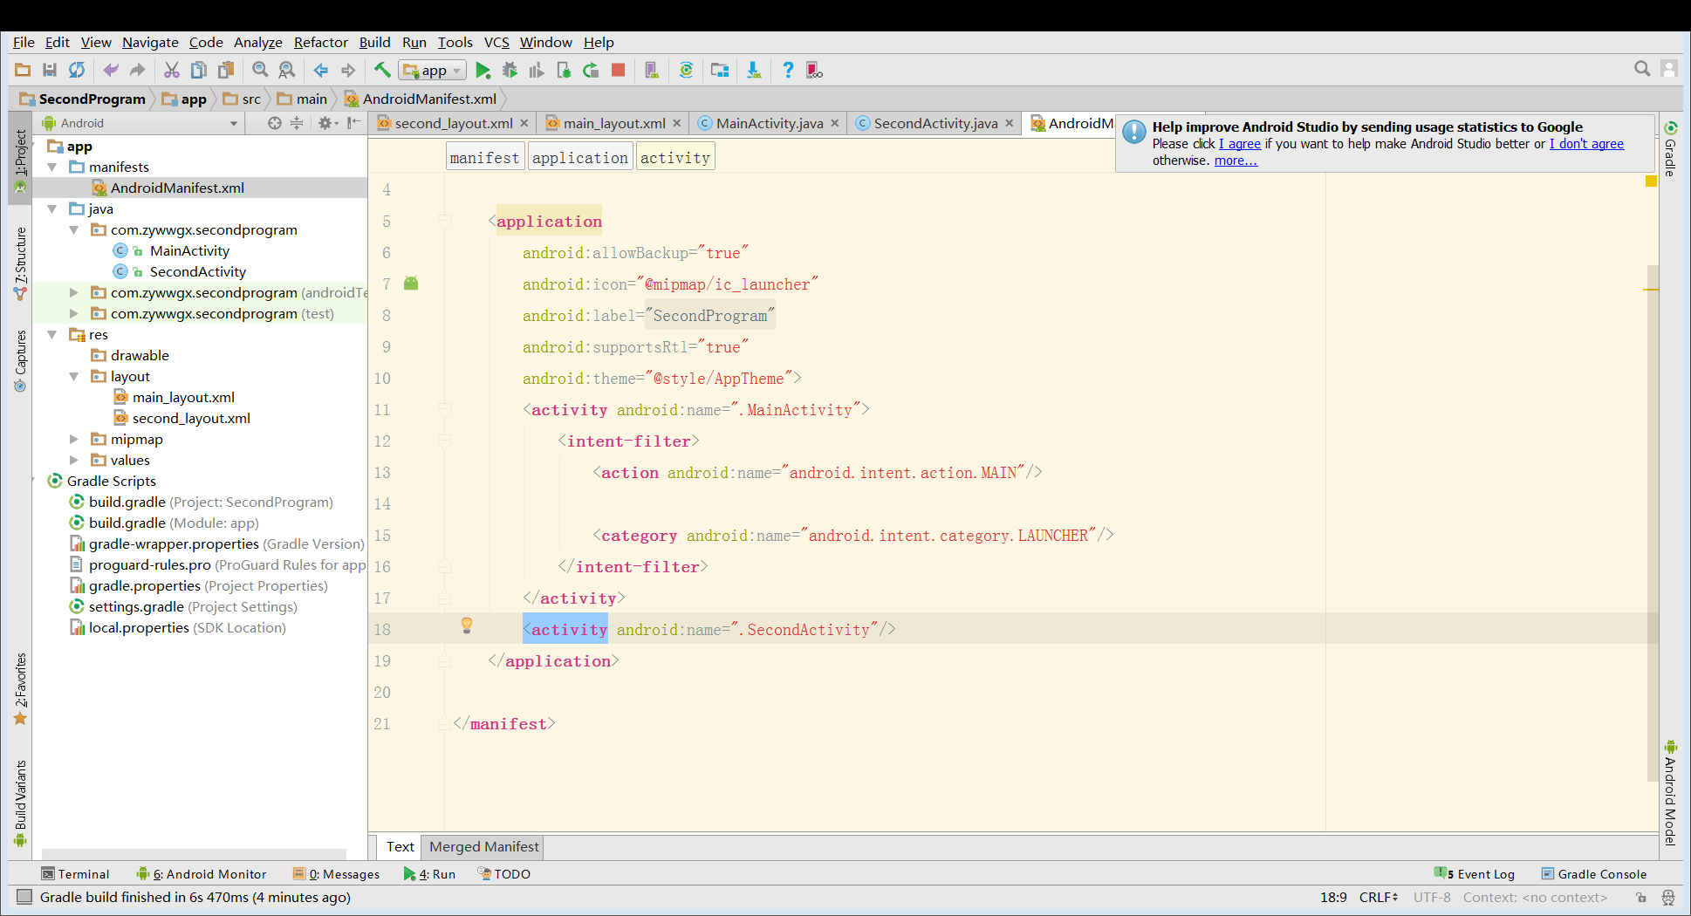Click the yellow warning indicator square in the editor gutter
Viewport: 1691px width, 916px height.
1651,181
